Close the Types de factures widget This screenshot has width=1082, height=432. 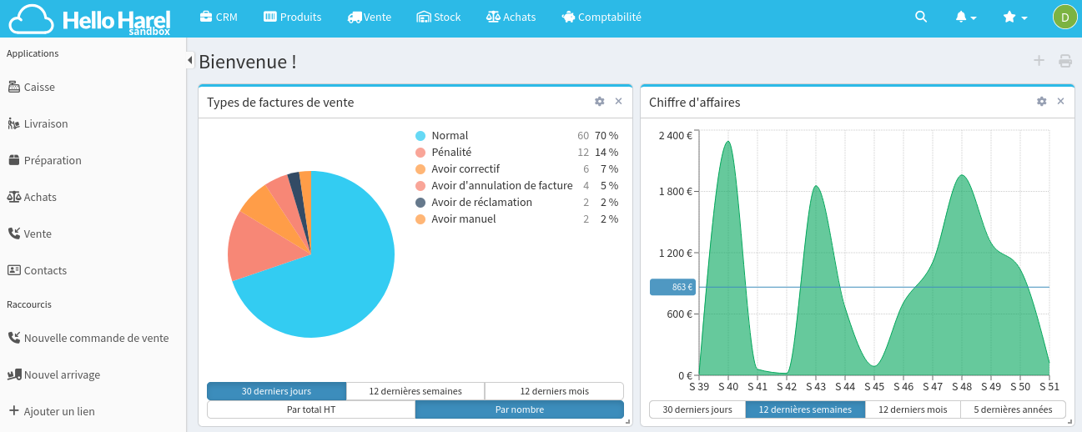click(618, 102)
